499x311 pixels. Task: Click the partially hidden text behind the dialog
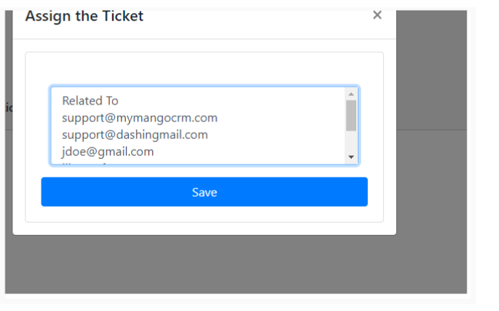point(9,108)
